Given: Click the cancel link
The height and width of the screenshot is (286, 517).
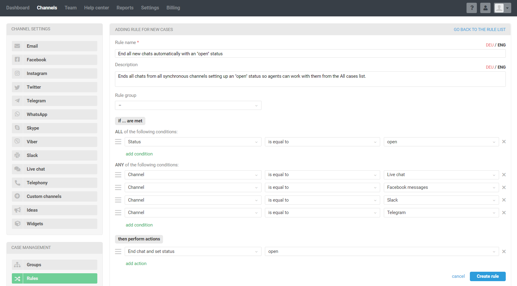Looking at the screenshot, I should click(458, 276).
